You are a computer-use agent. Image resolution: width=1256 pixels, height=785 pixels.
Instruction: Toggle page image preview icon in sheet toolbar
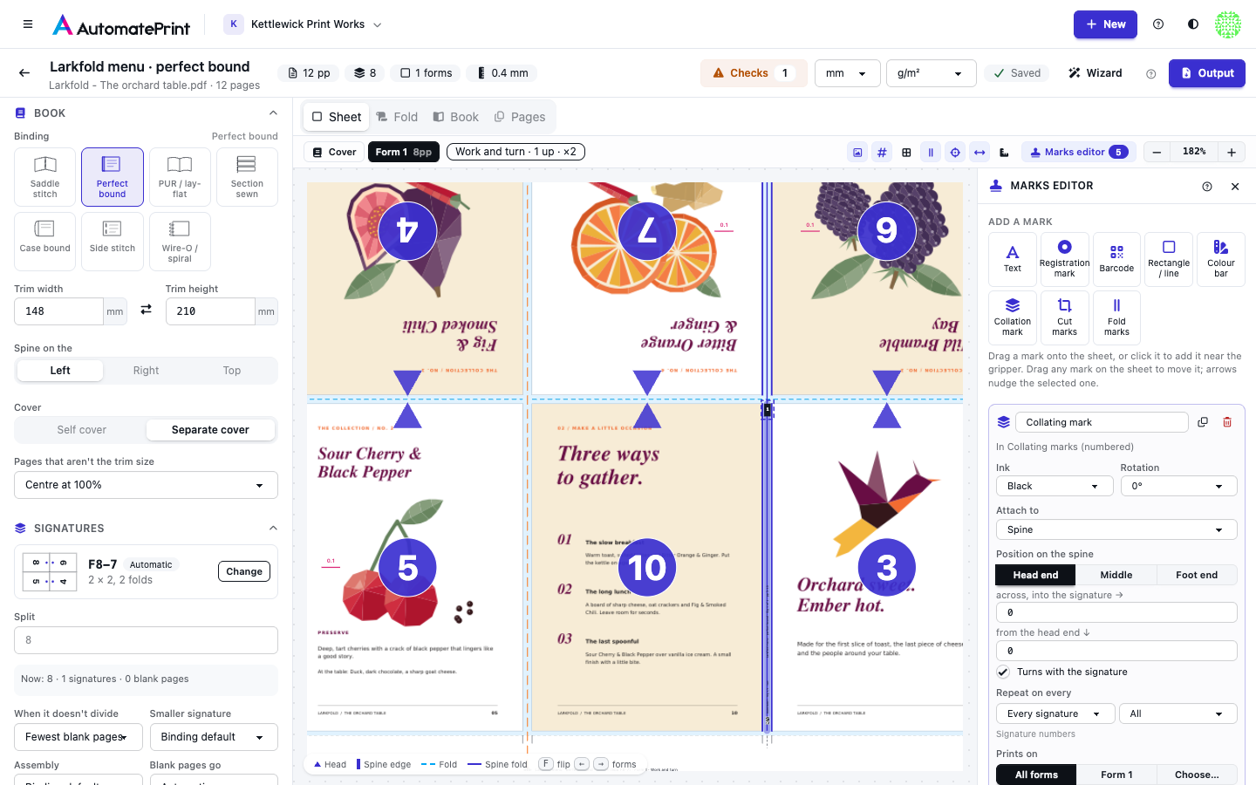(857, 153)
